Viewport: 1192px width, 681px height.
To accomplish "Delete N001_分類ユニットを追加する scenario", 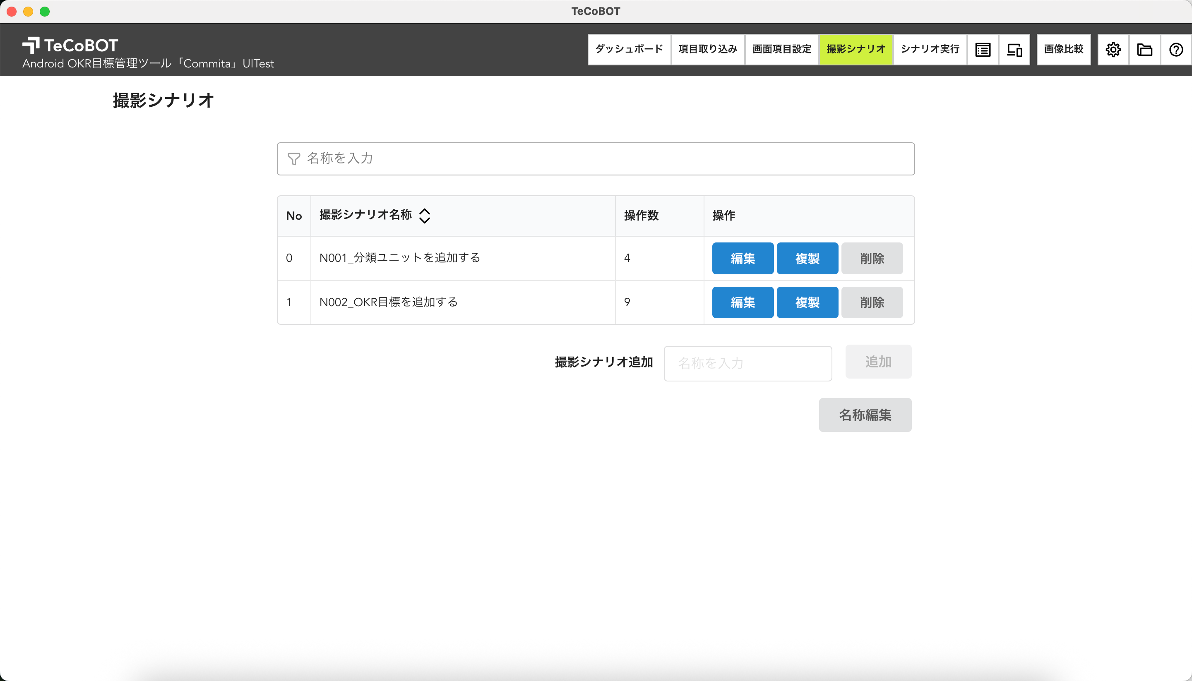I will point(872,258).
